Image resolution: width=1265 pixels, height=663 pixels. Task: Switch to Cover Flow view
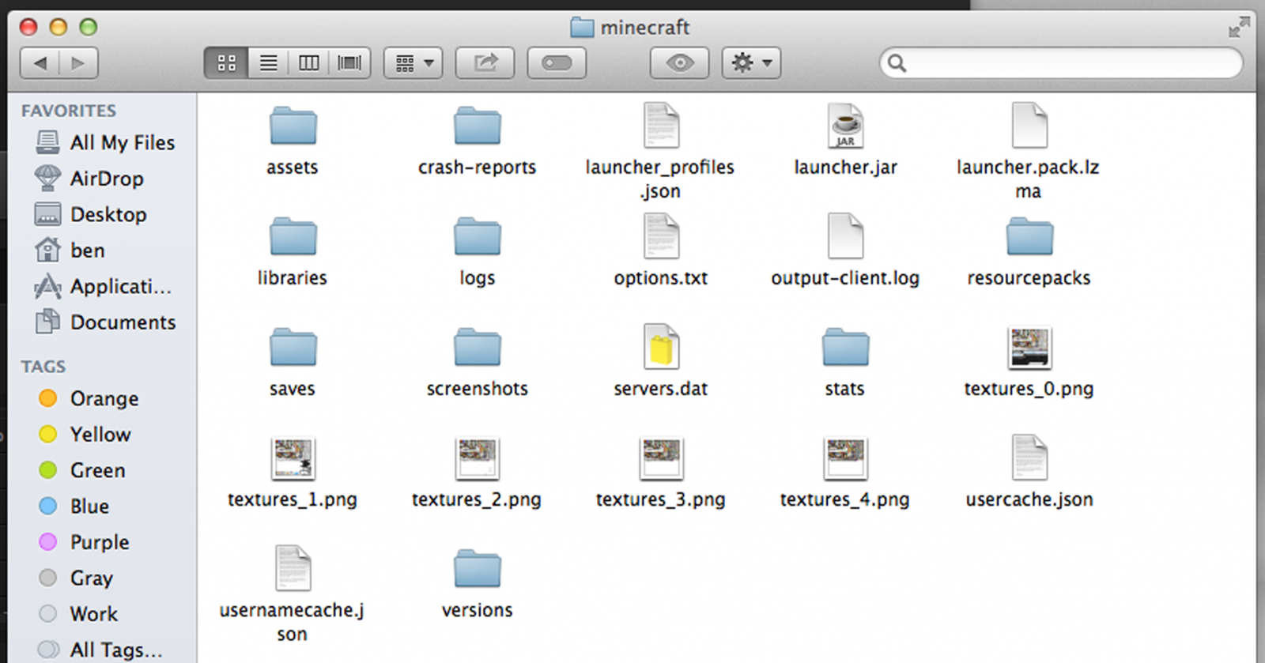[x=349, y=63]
